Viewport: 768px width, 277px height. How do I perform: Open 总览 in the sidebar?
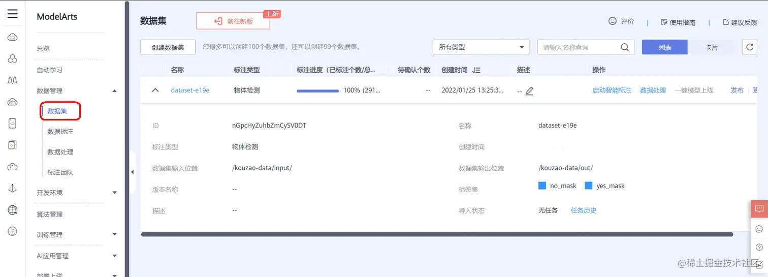pyautogui.click(x=43, y=49)
